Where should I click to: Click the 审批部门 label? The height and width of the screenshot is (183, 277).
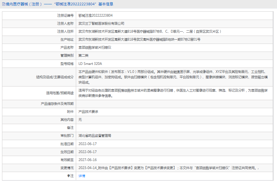(67, 136)
